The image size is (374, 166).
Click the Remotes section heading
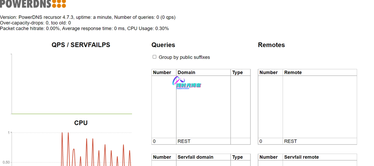(271, 45)
